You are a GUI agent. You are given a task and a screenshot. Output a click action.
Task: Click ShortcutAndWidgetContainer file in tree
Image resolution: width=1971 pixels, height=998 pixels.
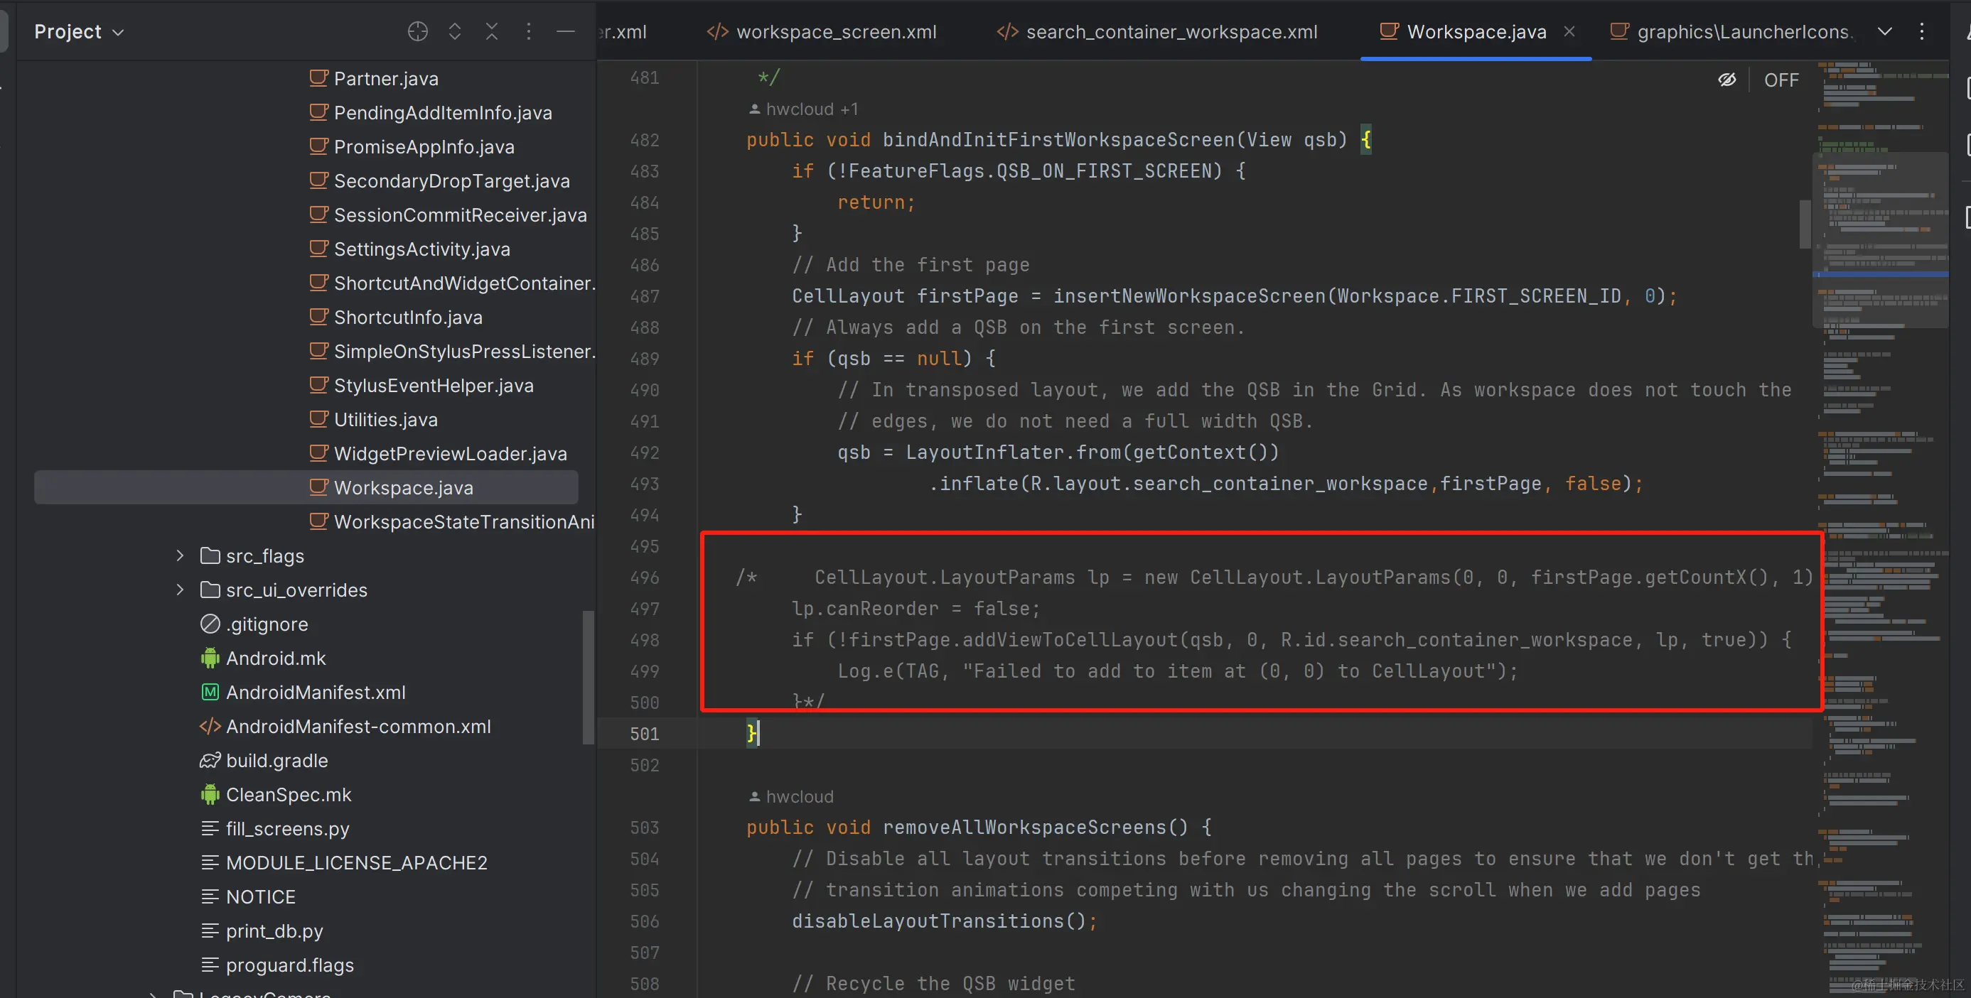click(451, 283)
